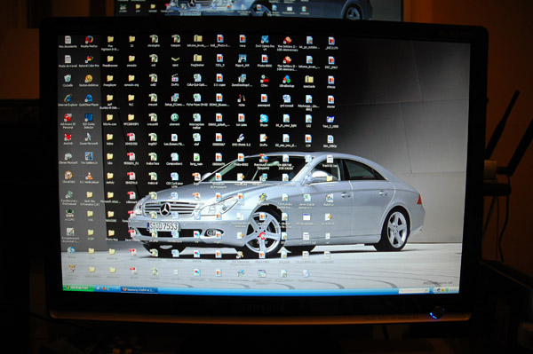
Task: Open the Mes documents desktop icon
Action: [x=68, y=41]
